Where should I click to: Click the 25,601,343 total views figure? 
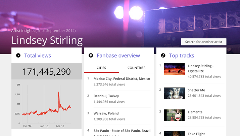204,96
